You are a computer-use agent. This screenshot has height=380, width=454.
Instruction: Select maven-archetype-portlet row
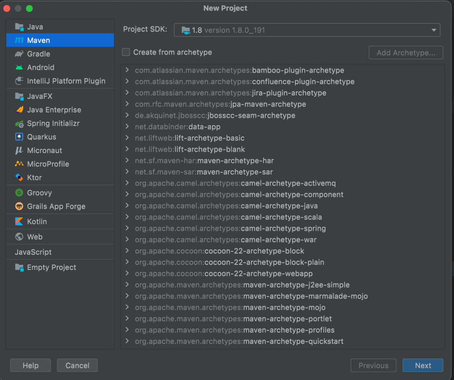282,319
